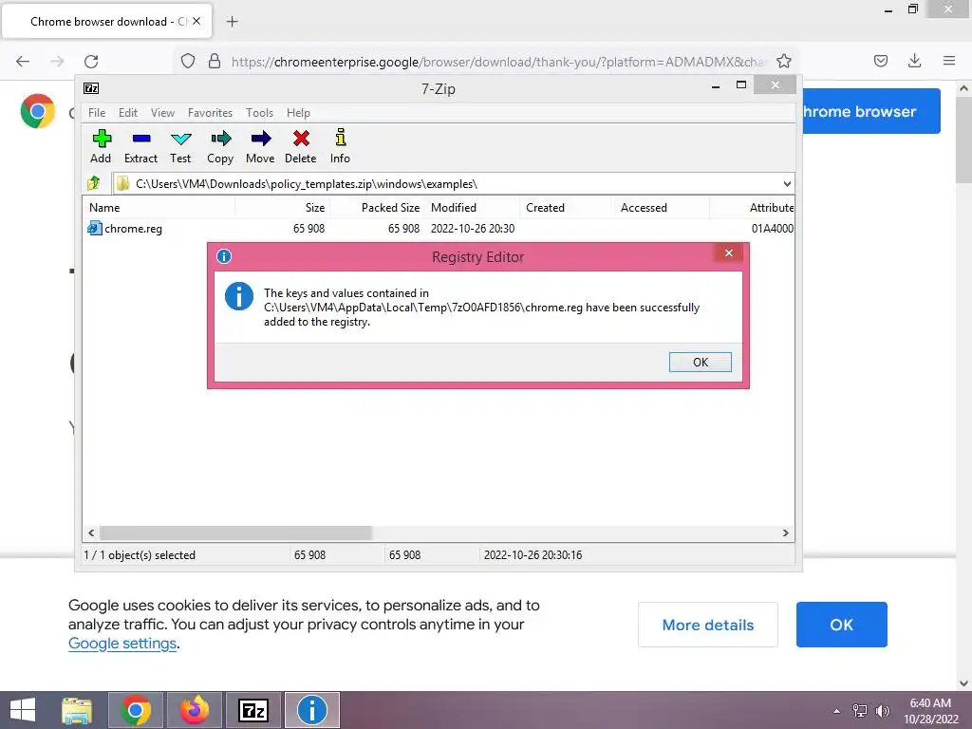Open the Help menu in 7-Zip

(x=298, y=113)
